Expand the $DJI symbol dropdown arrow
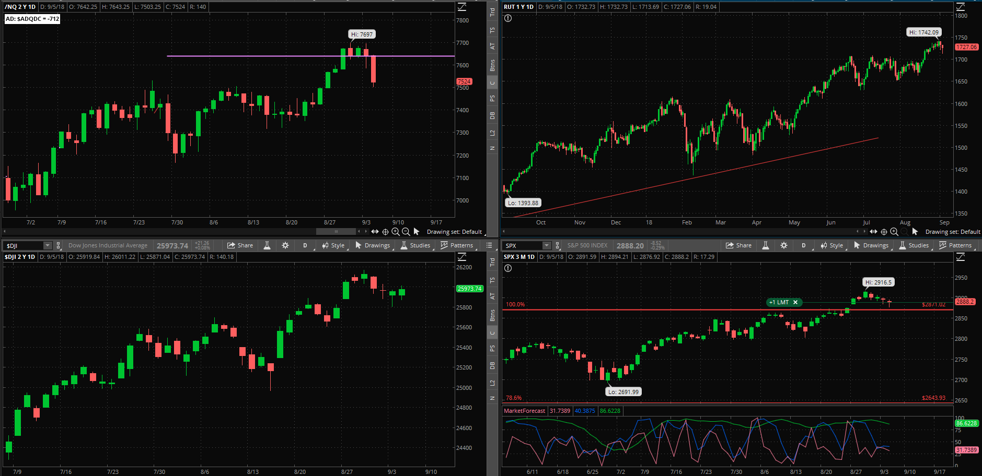 [48, 245]
